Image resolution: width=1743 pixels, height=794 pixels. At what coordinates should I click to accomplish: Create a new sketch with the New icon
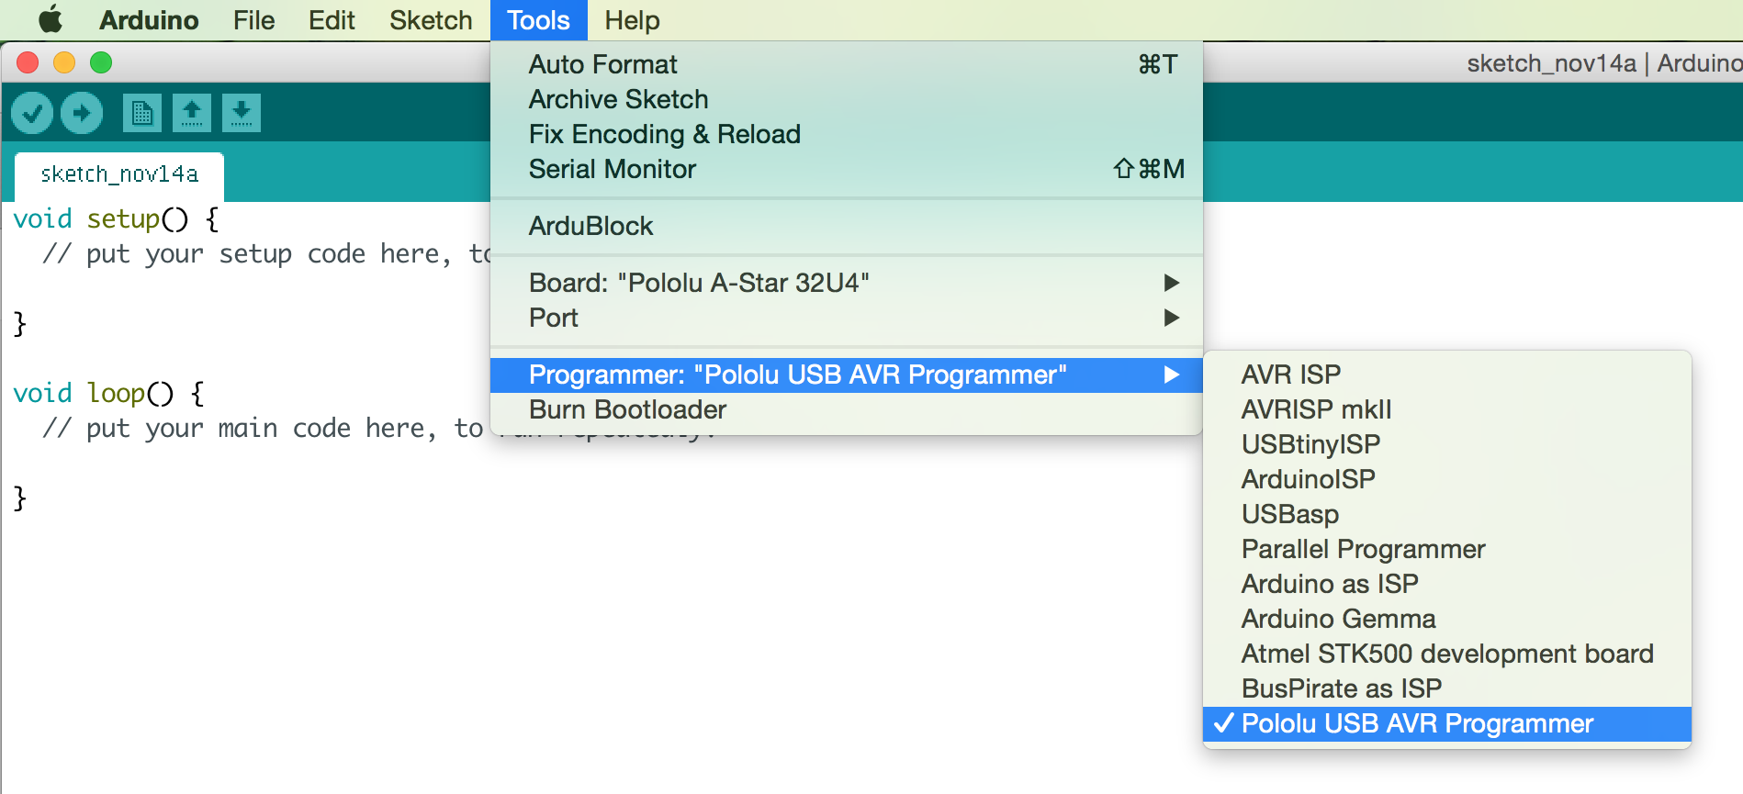(x=142, y=113)
